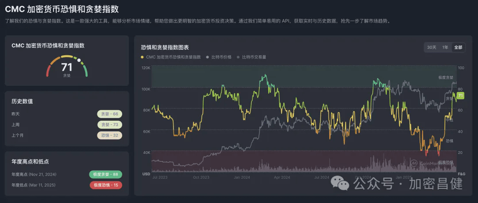The width and height of the screenshot is (478, 203).
Task: Click the 100K y-axis label
Action: pyautogui.click(x=146, y=89)
